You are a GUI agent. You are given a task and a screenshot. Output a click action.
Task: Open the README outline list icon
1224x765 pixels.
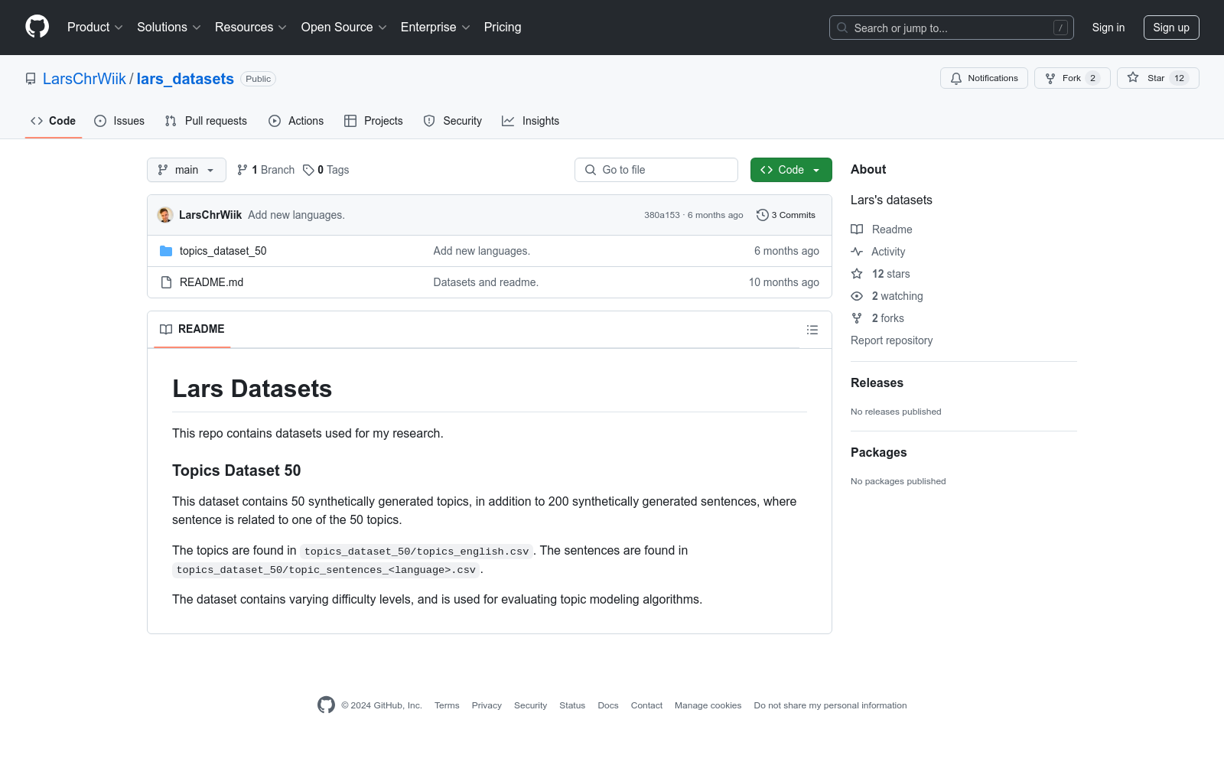coord(812,330)
